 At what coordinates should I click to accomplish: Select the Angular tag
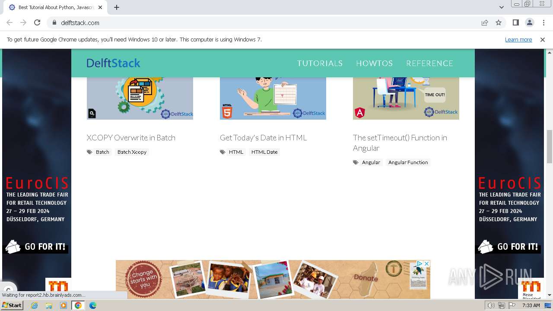[x=371, y=162]
